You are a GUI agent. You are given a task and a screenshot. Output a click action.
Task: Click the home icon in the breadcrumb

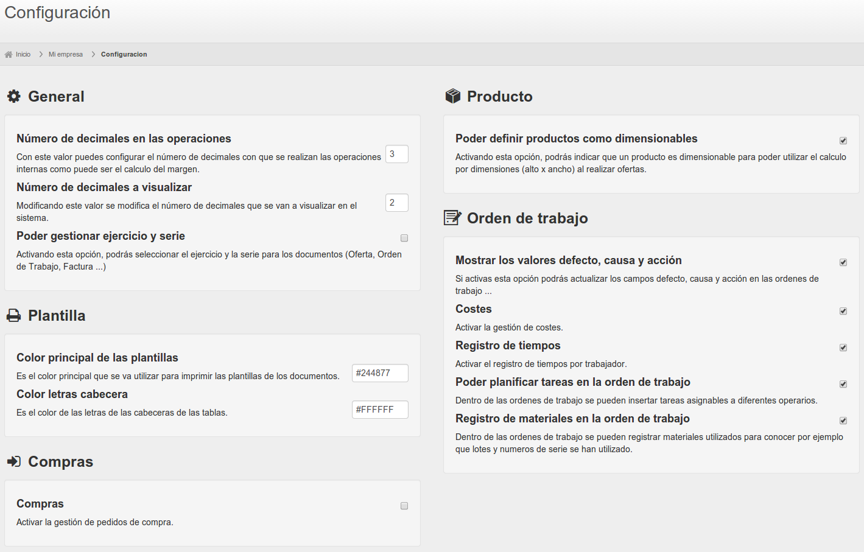pos(9,55)
